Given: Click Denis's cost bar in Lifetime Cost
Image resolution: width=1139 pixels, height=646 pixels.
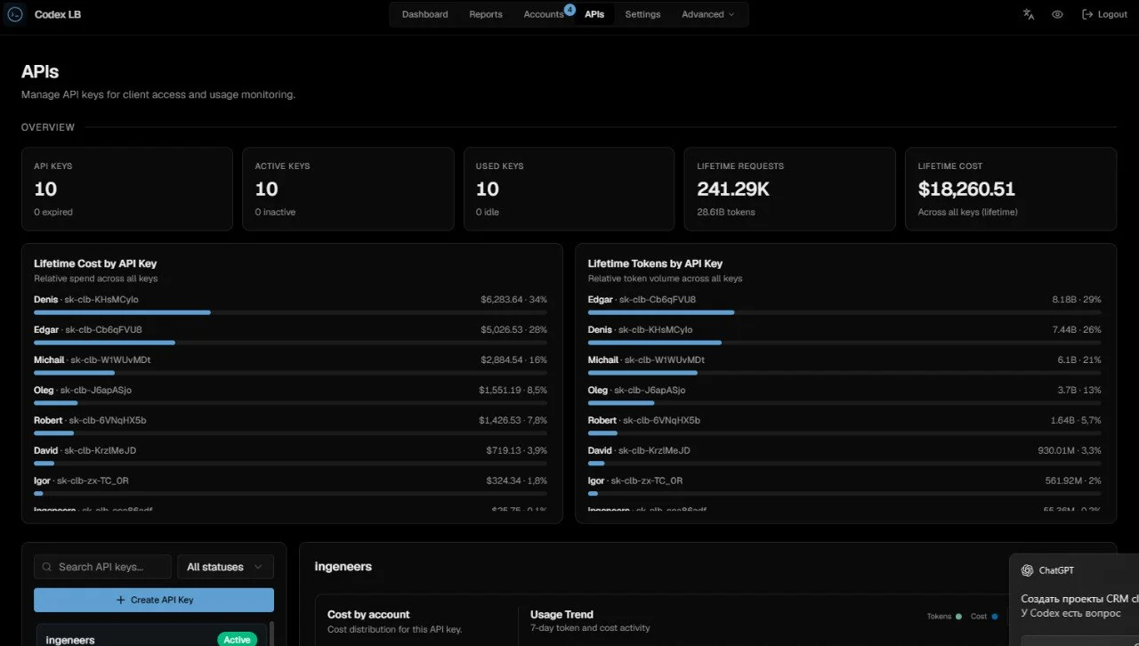Looking at the screenshot, I should 122,312.
